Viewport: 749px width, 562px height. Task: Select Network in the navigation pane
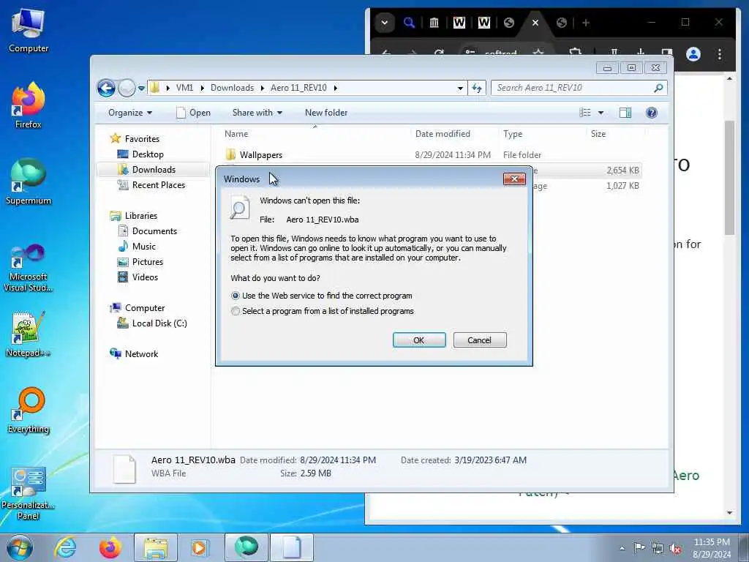(141, 354)
